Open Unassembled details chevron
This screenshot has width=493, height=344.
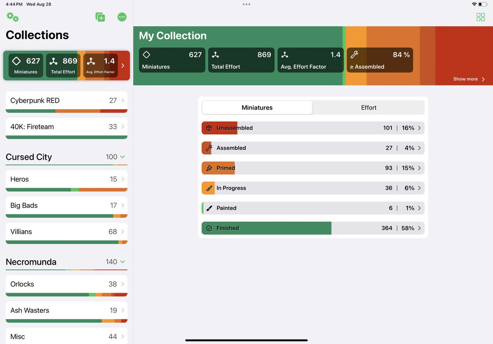tap(419, 128)
